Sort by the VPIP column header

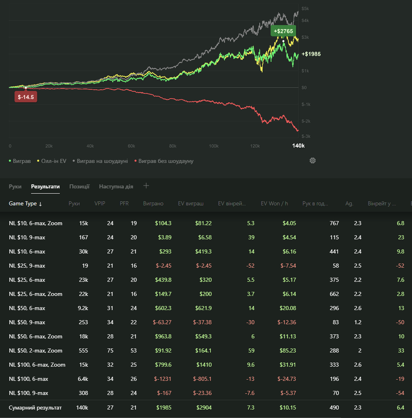pos(100,203)
